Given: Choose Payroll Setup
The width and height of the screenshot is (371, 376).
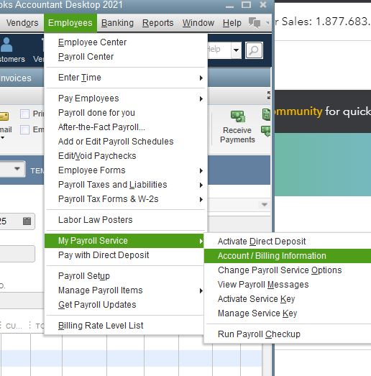Looking at the screenshot, I should coord(124,276).
